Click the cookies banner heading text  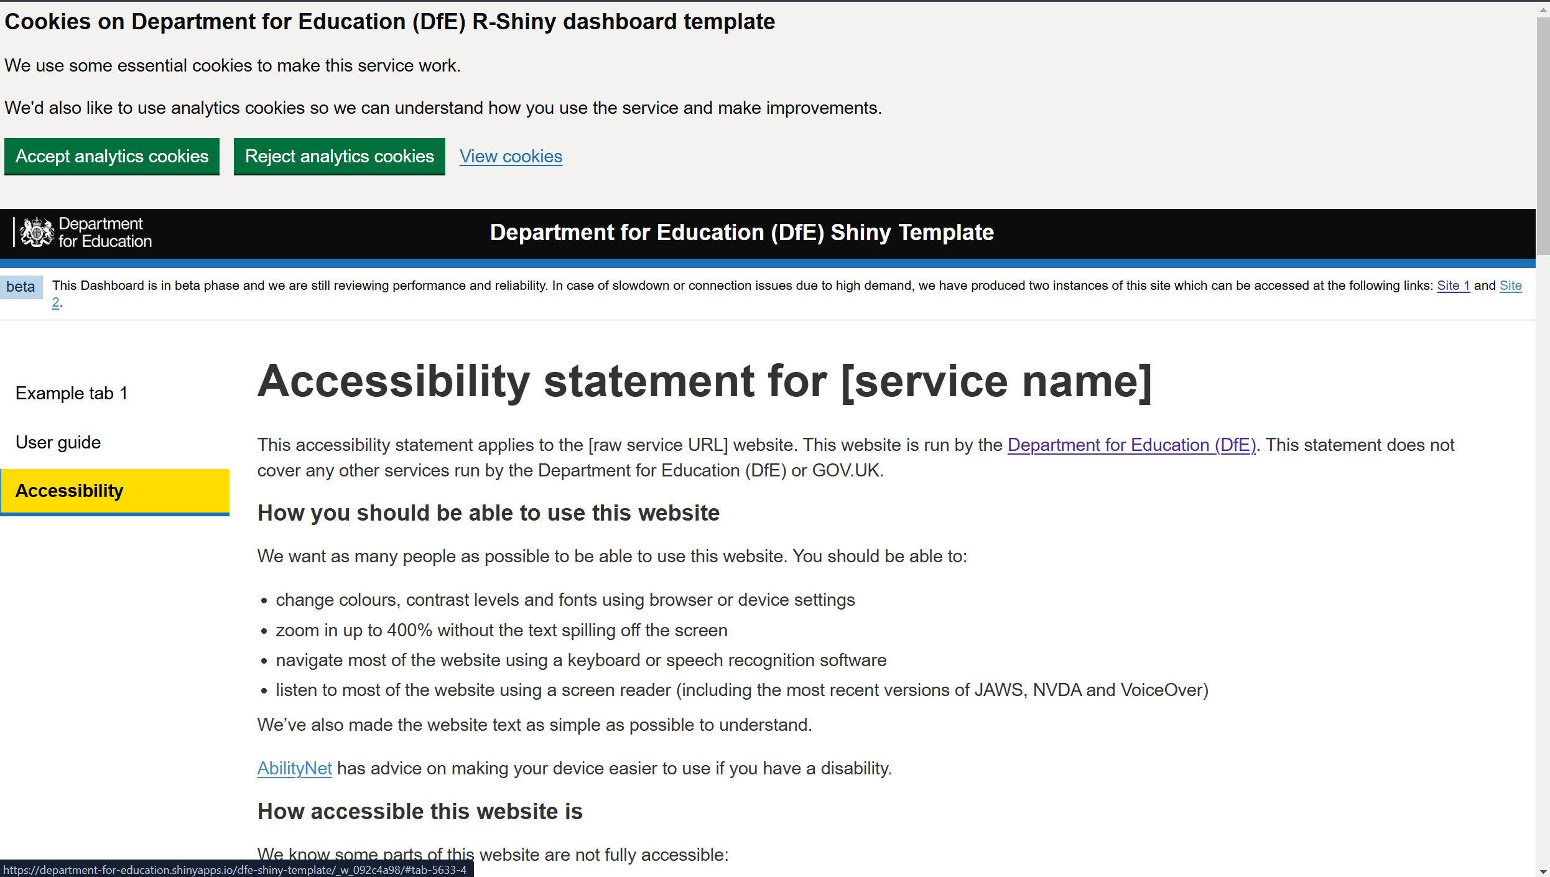[389, 22]
